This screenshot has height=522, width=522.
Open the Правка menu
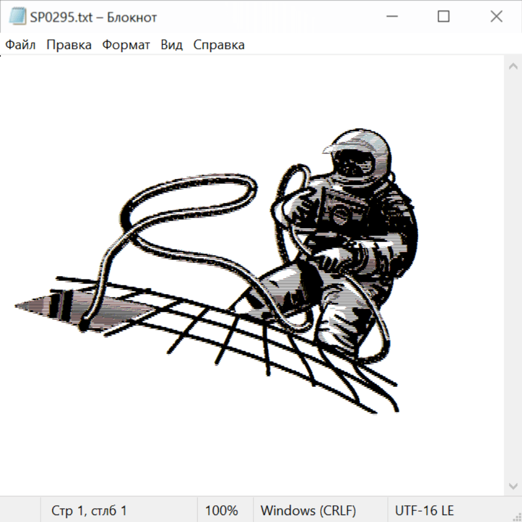(69, 45)
